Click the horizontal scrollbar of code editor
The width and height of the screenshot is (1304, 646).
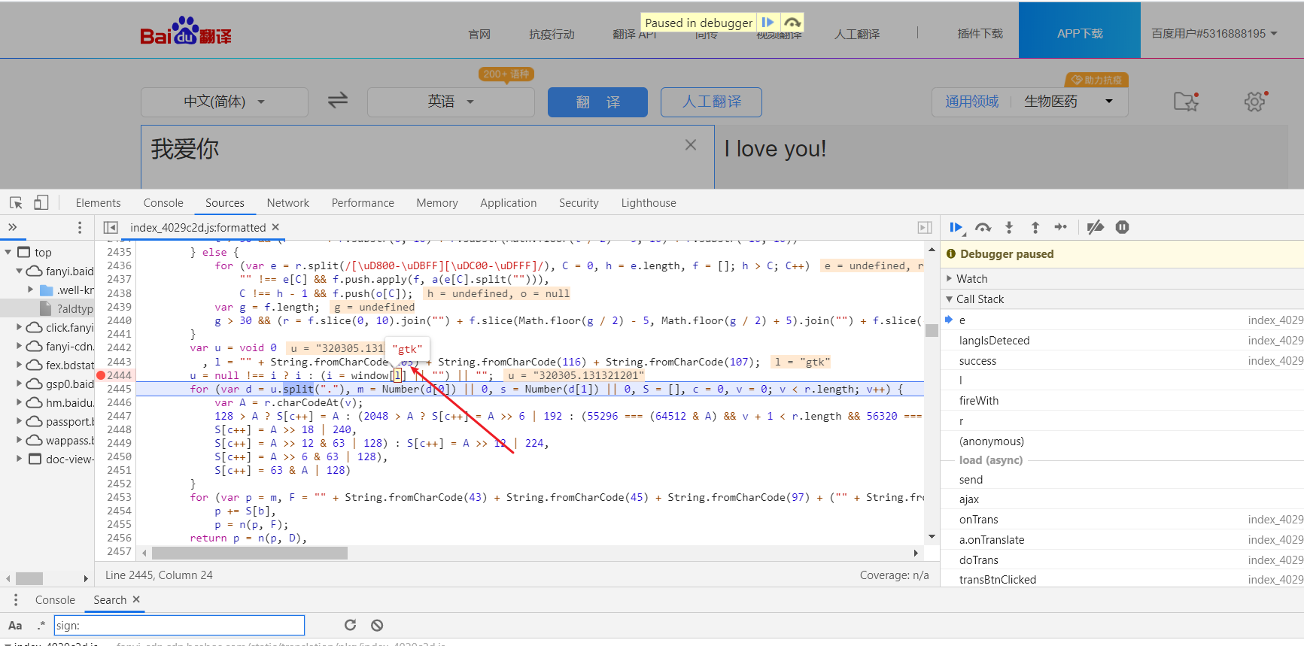[250, 553]
